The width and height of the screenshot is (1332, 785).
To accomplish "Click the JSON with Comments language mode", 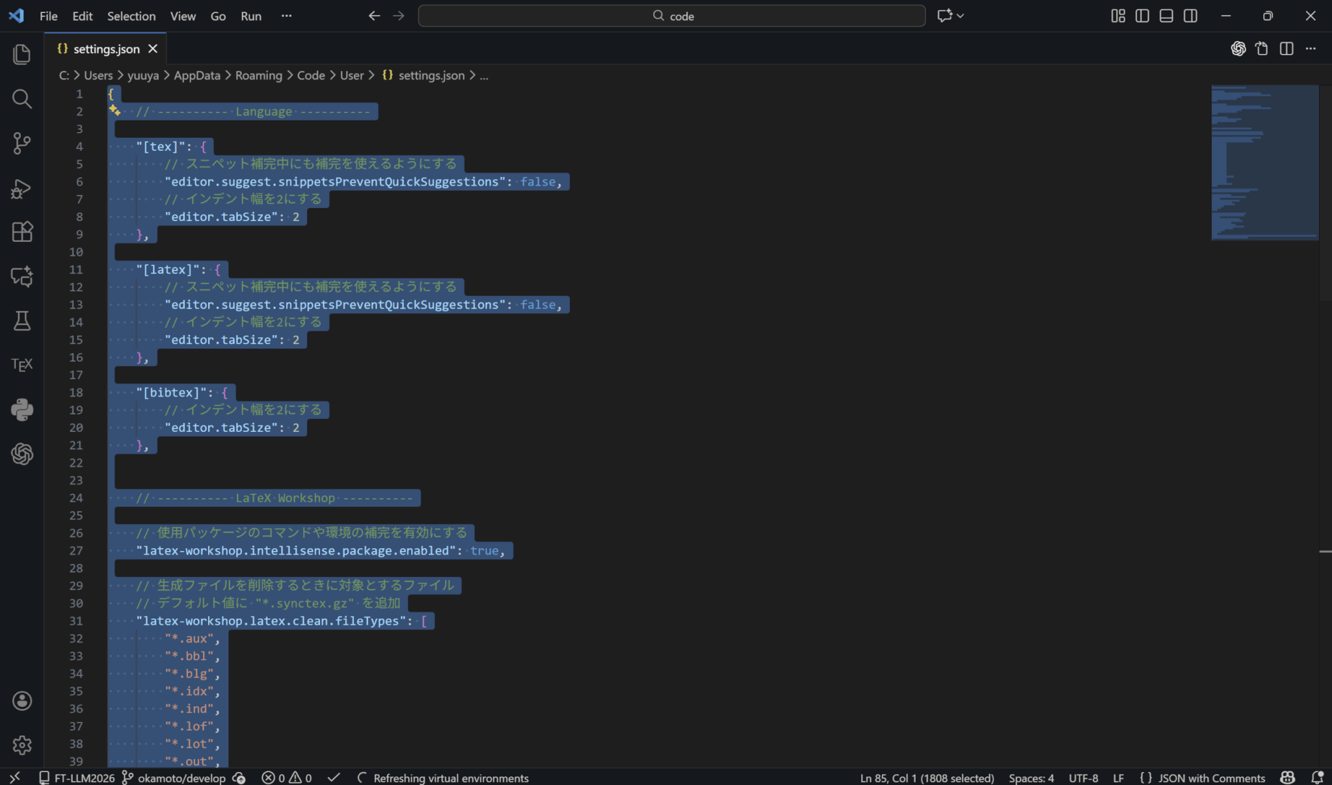I will click(x=1211, y=778).
